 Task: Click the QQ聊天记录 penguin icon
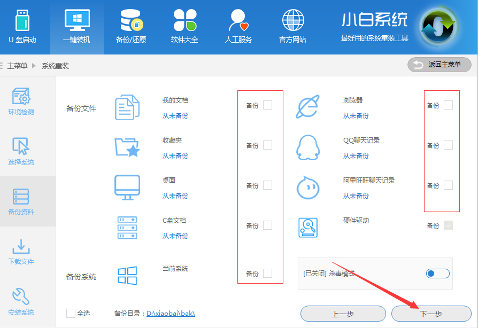pos(308,147)
